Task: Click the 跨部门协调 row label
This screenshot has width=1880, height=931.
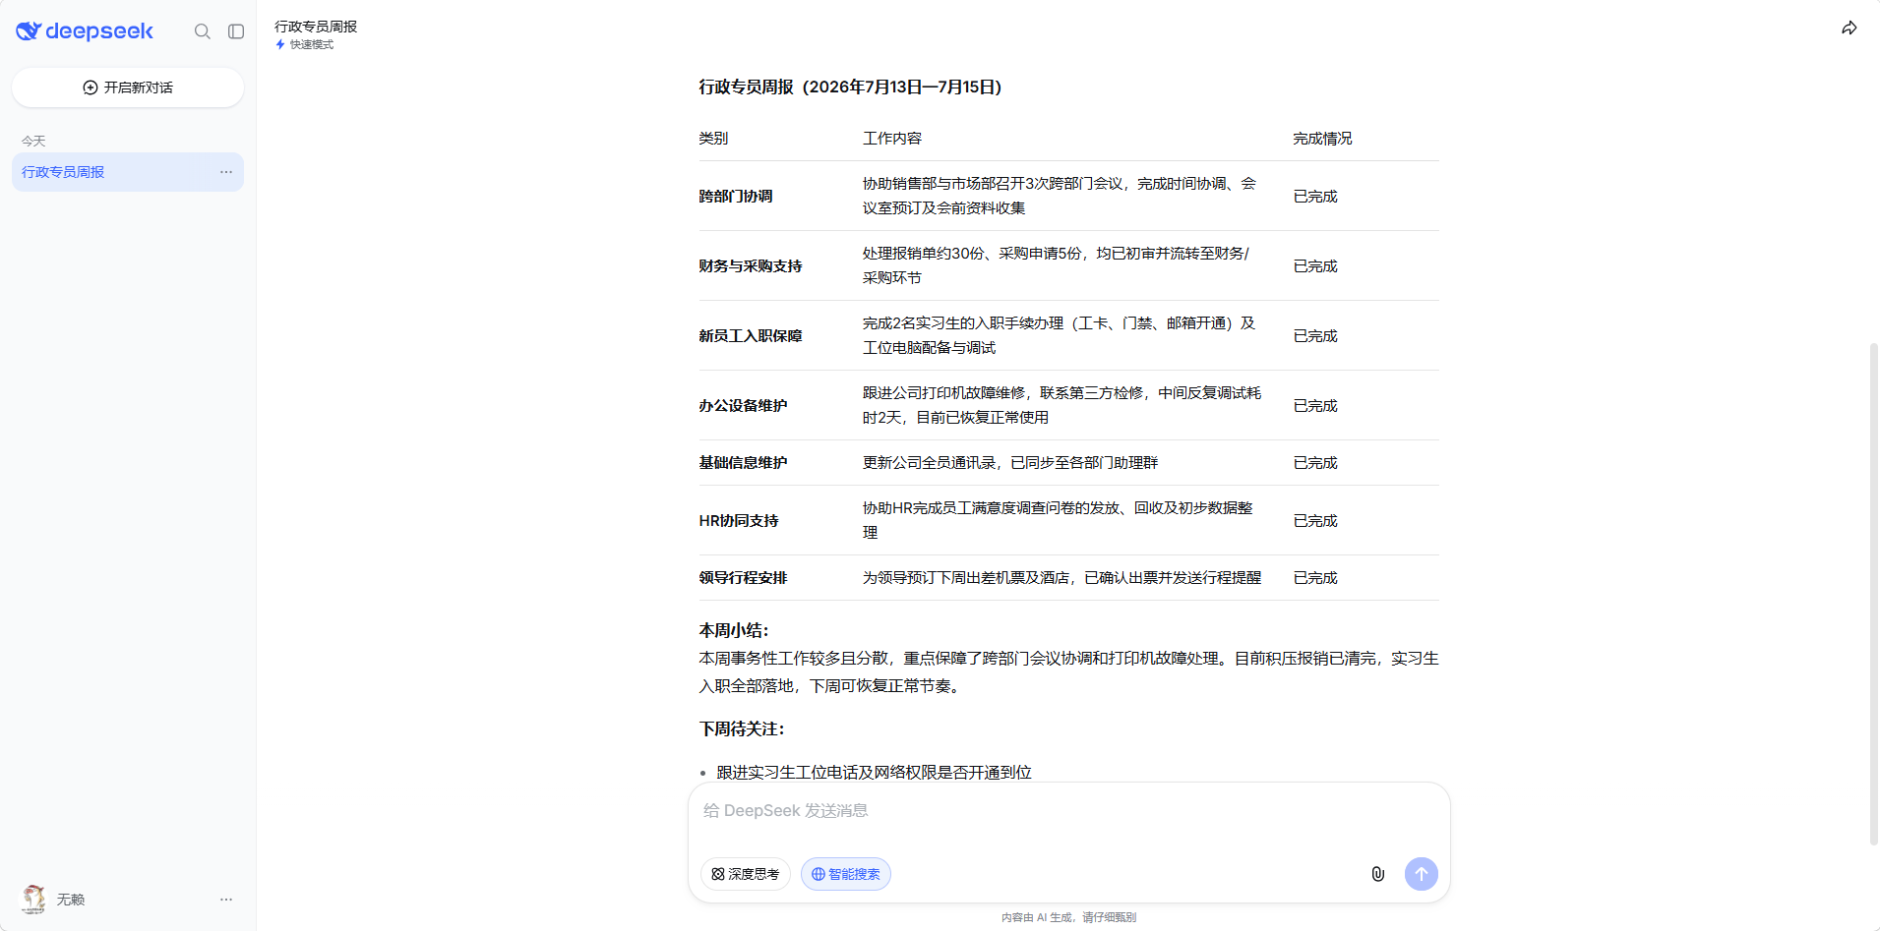Action: point(736,197)
